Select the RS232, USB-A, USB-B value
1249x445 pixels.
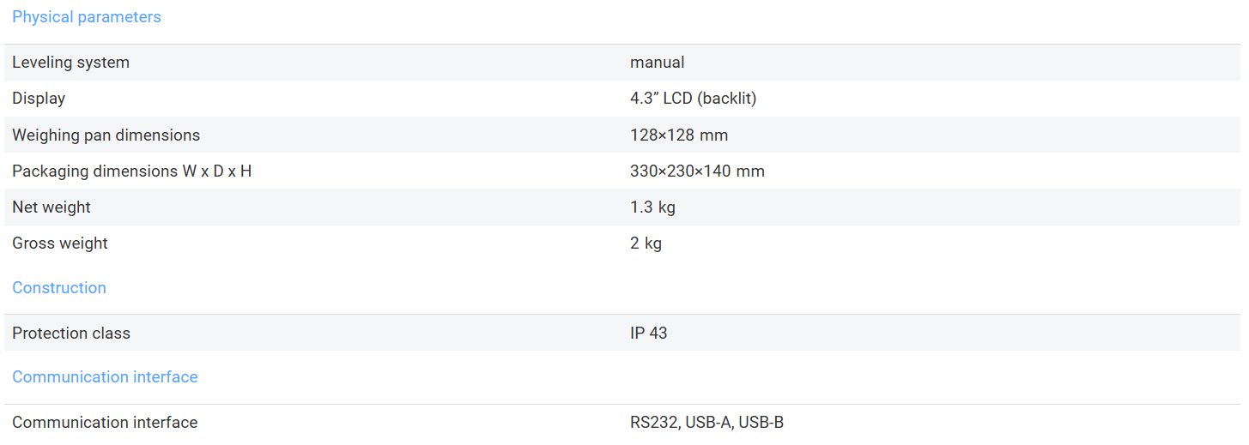706,423
